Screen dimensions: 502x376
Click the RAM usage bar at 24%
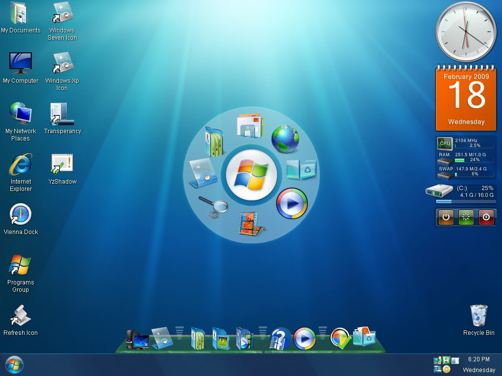[x=474, y=160]
